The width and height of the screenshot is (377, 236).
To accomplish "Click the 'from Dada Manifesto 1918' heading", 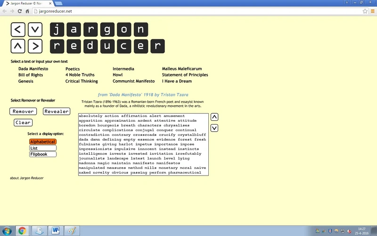I will pyautogui.click(x=143, y=95).
